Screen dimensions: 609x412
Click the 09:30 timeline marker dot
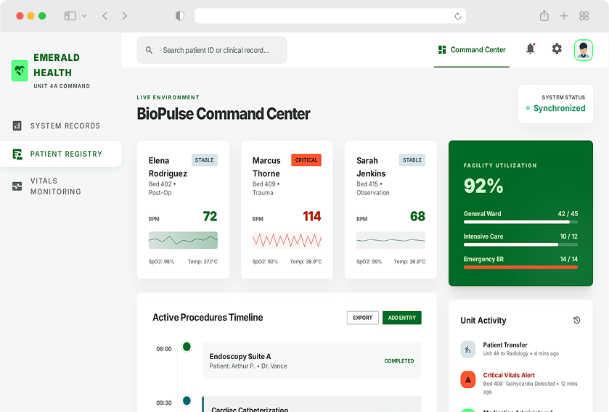pyautogui.click(x=187, y=400)
